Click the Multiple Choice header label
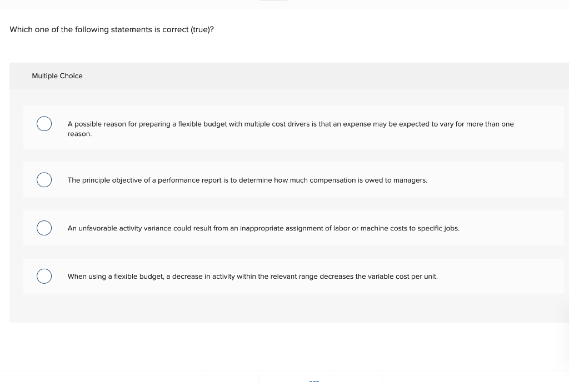569x382 pixels. click(57, 76)
